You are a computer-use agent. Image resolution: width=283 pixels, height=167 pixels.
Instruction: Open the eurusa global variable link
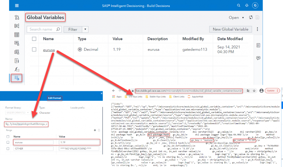pos(49,50)
